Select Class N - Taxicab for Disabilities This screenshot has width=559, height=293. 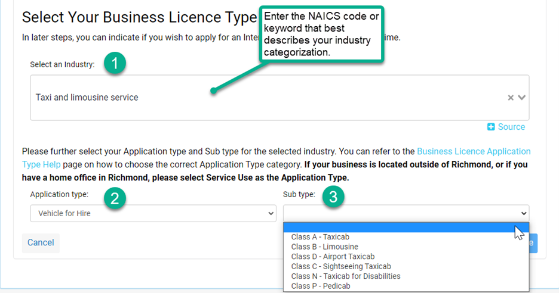tap(345, 276)
